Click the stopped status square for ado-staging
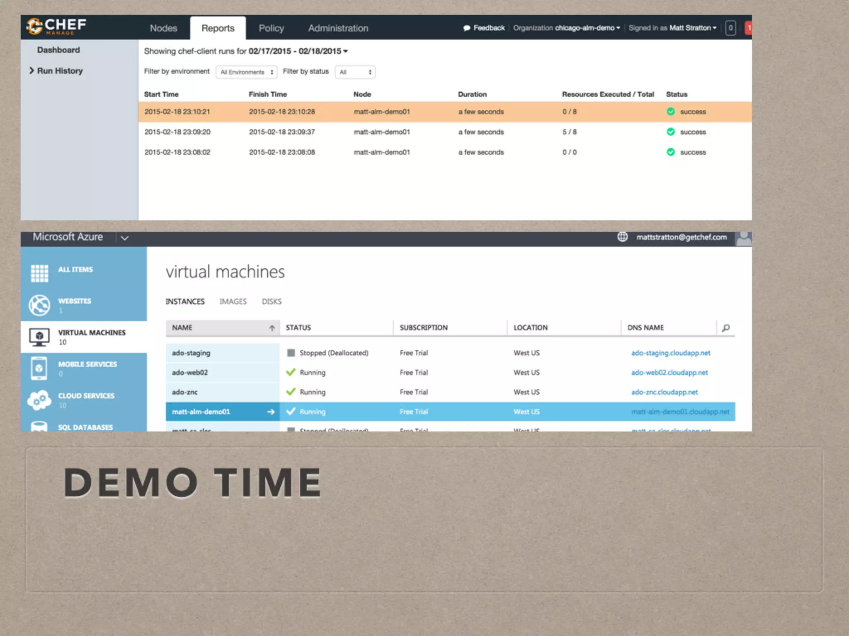This screenshot has width=849, height=636. [291, 353]
